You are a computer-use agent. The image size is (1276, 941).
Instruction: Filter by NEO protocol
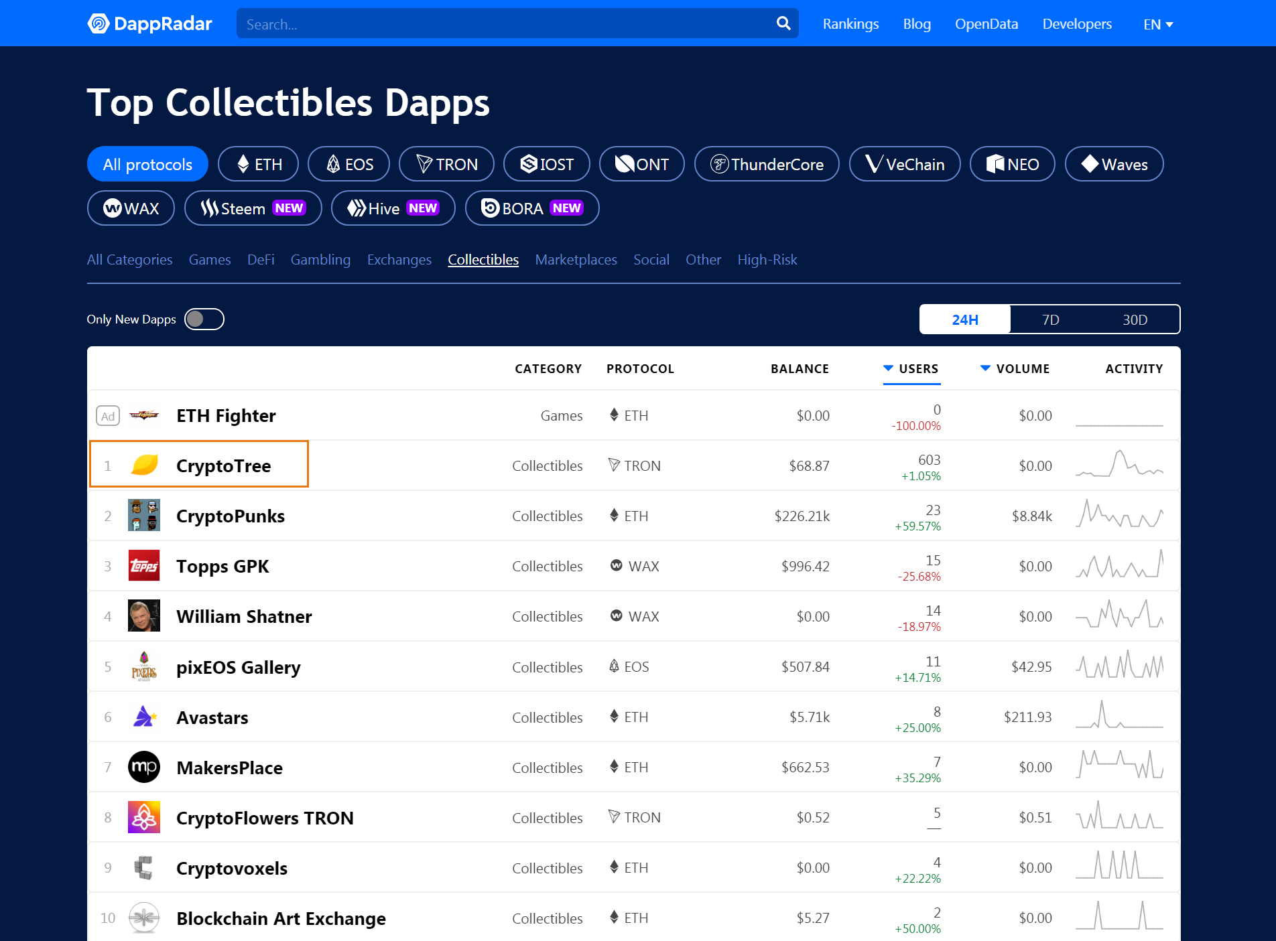[x=1013, y=164]
